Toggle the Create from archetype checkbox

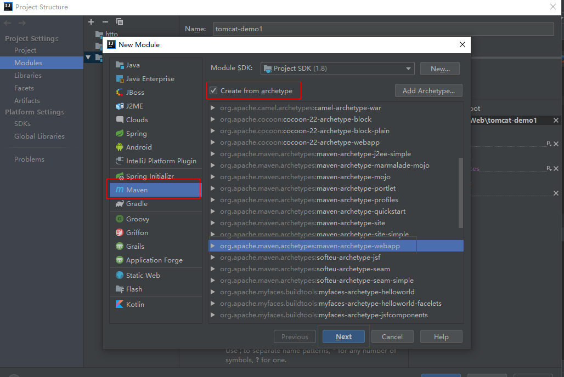click(214, 90)
